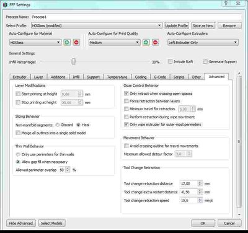The width and height of the screenshot is (248, 233).
Task: Click the Hide Advanced button
Action: click(x=21, y=223)
